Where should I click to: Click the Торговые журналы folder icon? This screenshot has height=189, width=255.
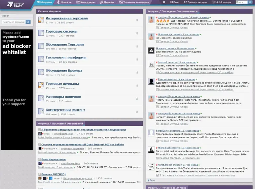(x=41, y=85)
